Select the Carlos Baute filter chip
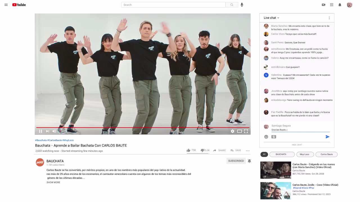This screenshot has height=202, width=360. tap(327, 154)
